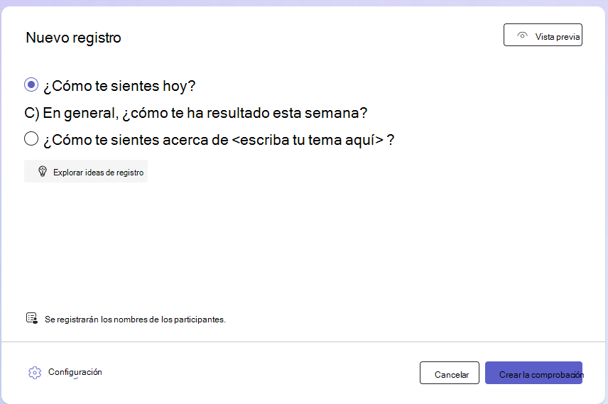This screenshot has height=404, width=608.
Task: Select the '¿Cómo te sientes hoy?' radio button
Action: (x=31, y=84)
